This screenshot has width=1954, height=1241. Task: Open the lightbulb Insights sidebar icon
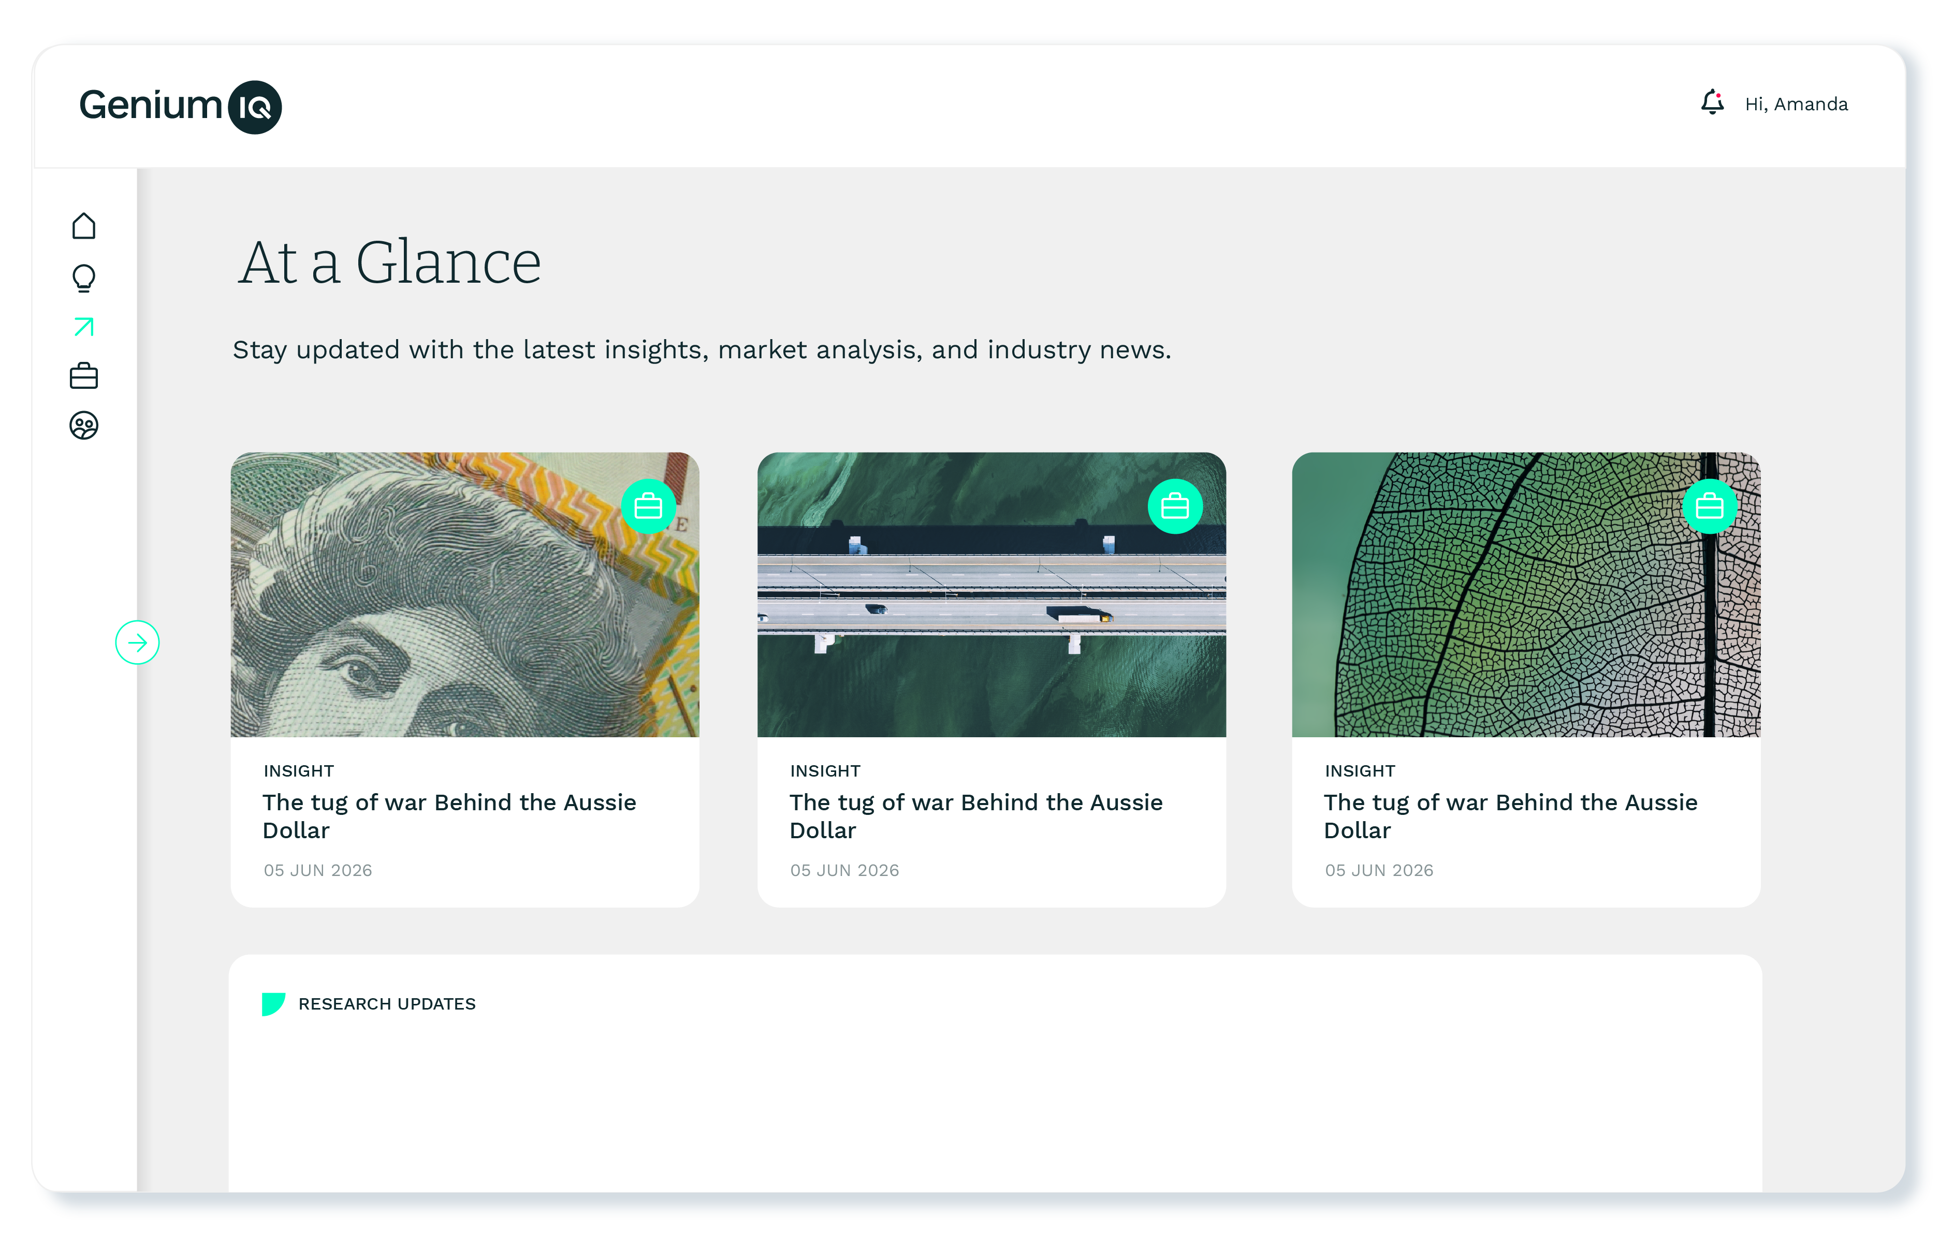point(83,278)
